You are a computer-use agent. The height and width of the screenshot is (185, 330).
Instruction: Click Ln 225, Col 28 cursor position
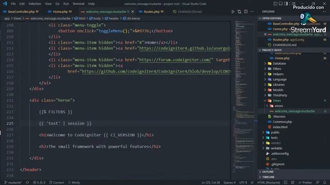pyautogui.click(x=210, y=182)
